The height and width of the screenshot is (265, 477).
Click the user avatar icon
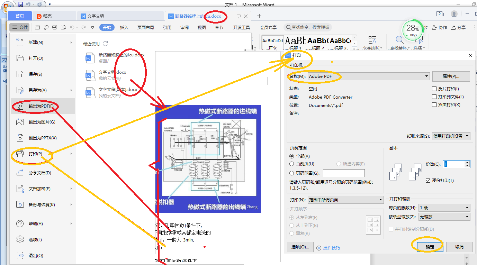(454, 14)
